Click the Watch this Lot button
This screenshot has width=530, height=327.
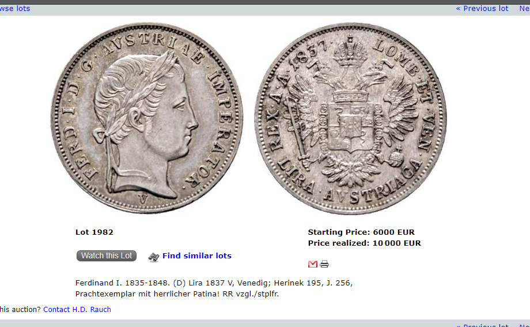[107, 255]
